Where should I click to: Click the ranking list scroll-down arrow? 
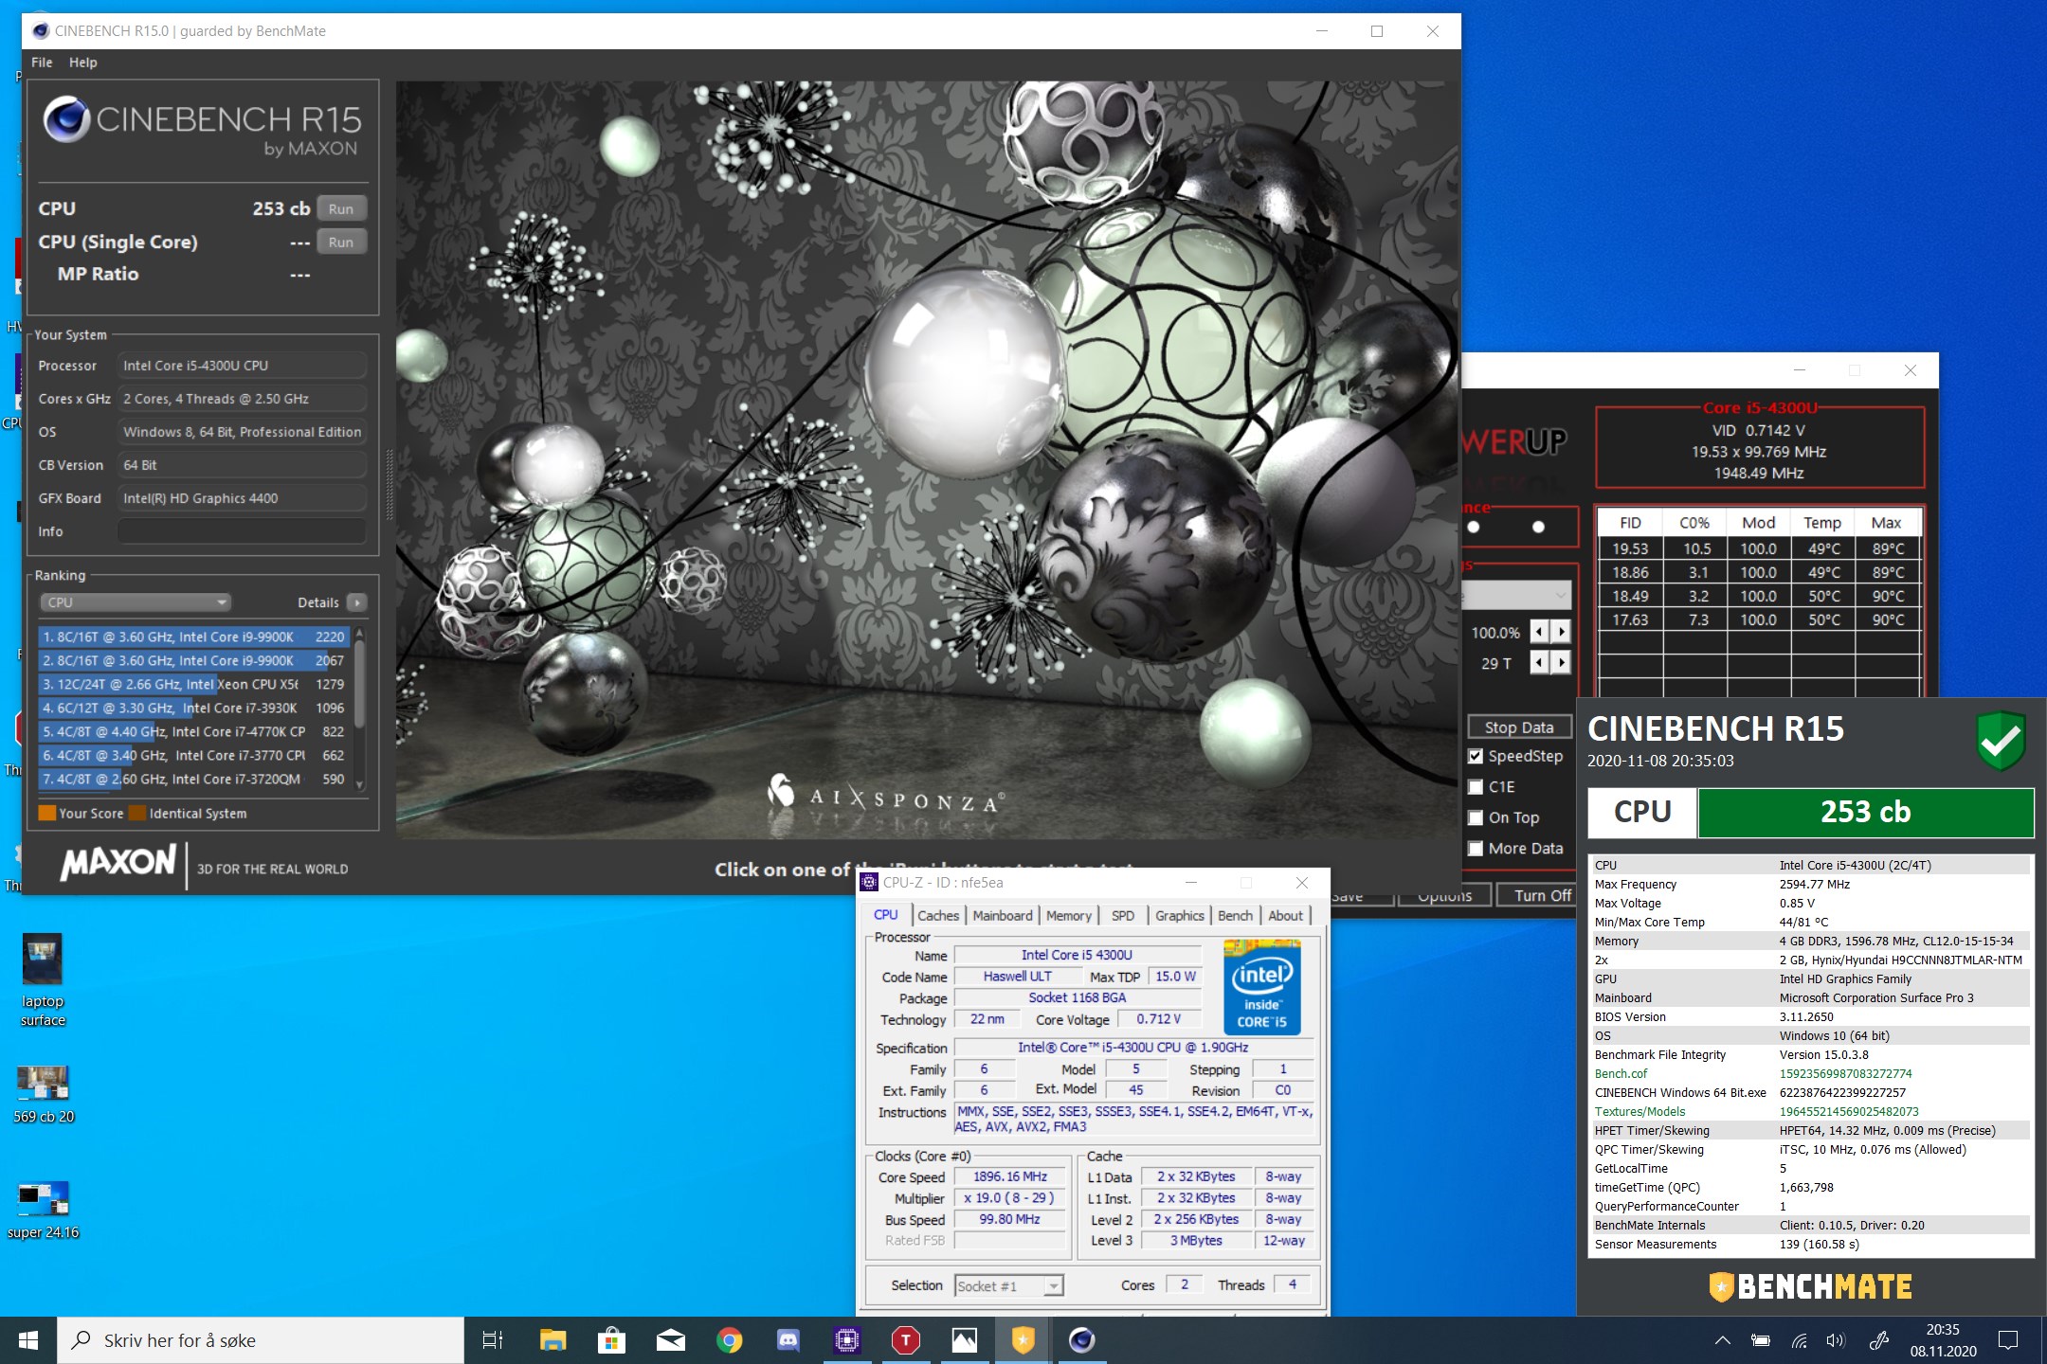point(359,784)
